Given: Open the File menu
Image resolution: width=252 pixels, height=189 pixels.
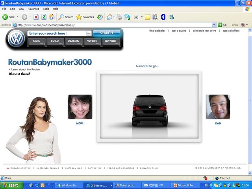Looking at the screenshot, I should (4, 9).
